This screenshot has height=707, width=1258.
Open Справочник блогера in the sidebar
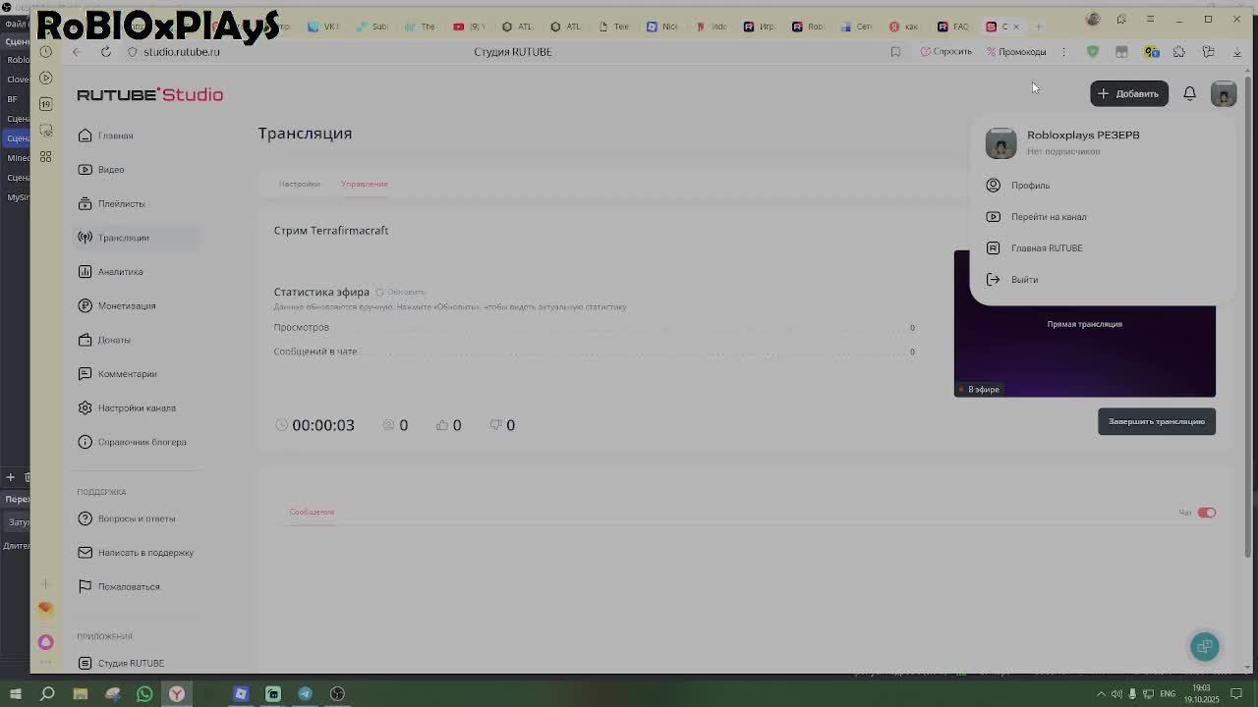point(132,442)
